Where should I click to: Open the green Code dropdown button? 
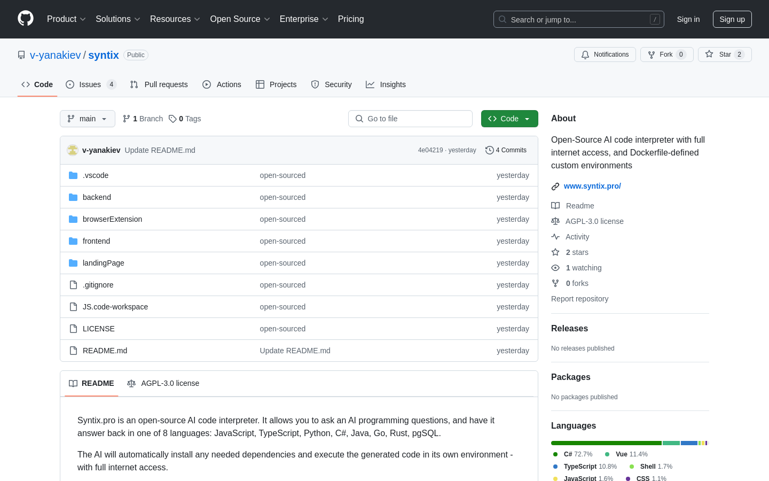pos(509,119)
